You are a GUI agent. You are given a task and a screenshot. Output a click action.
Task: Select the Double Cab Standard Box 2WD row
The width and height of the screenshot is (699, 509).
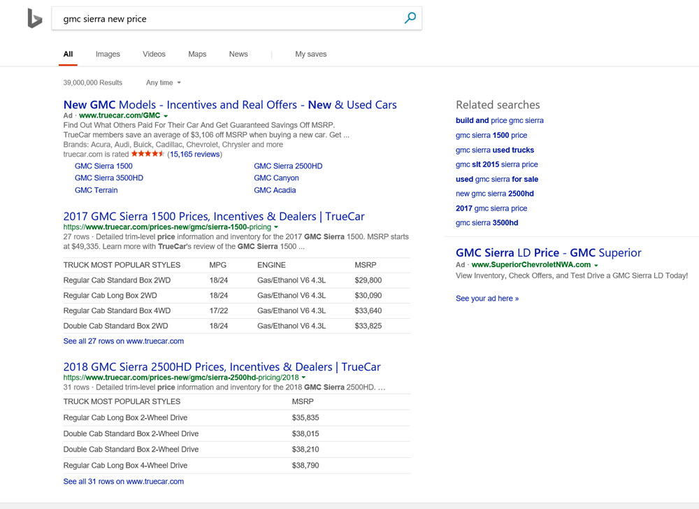[237, 326]
